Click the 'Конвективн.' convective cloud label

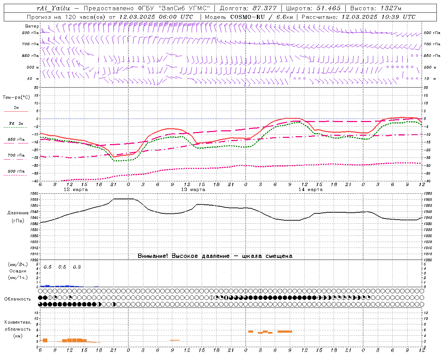18,322
